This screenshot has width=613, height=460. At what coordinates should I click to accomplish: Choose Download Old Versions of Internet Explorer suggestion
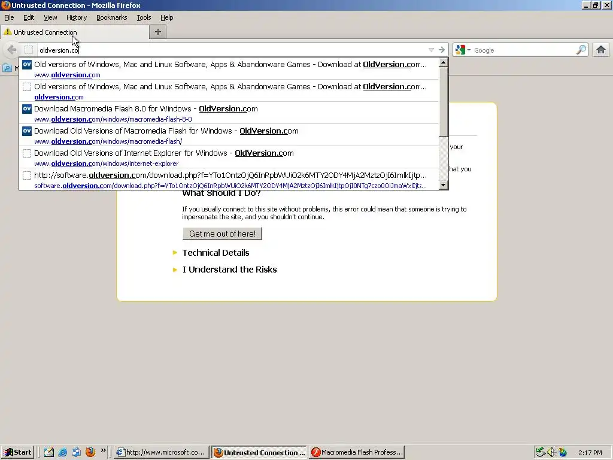tap(229, 158)
